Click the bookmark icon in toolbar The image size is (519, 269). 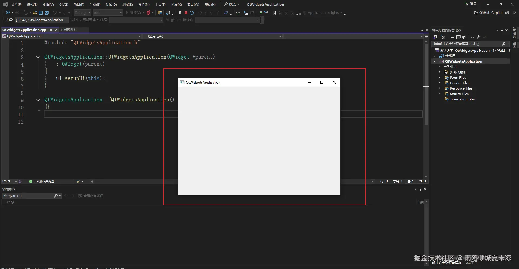coord(274,13)
